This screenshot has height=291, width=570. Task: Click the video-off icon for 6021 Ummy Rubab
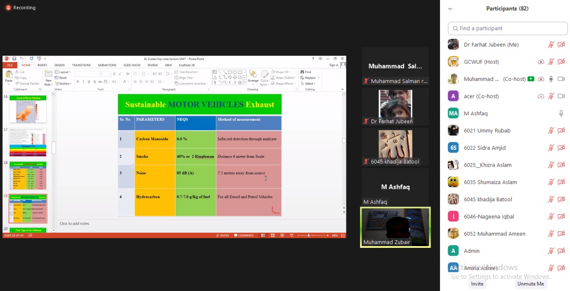[561, 131]
